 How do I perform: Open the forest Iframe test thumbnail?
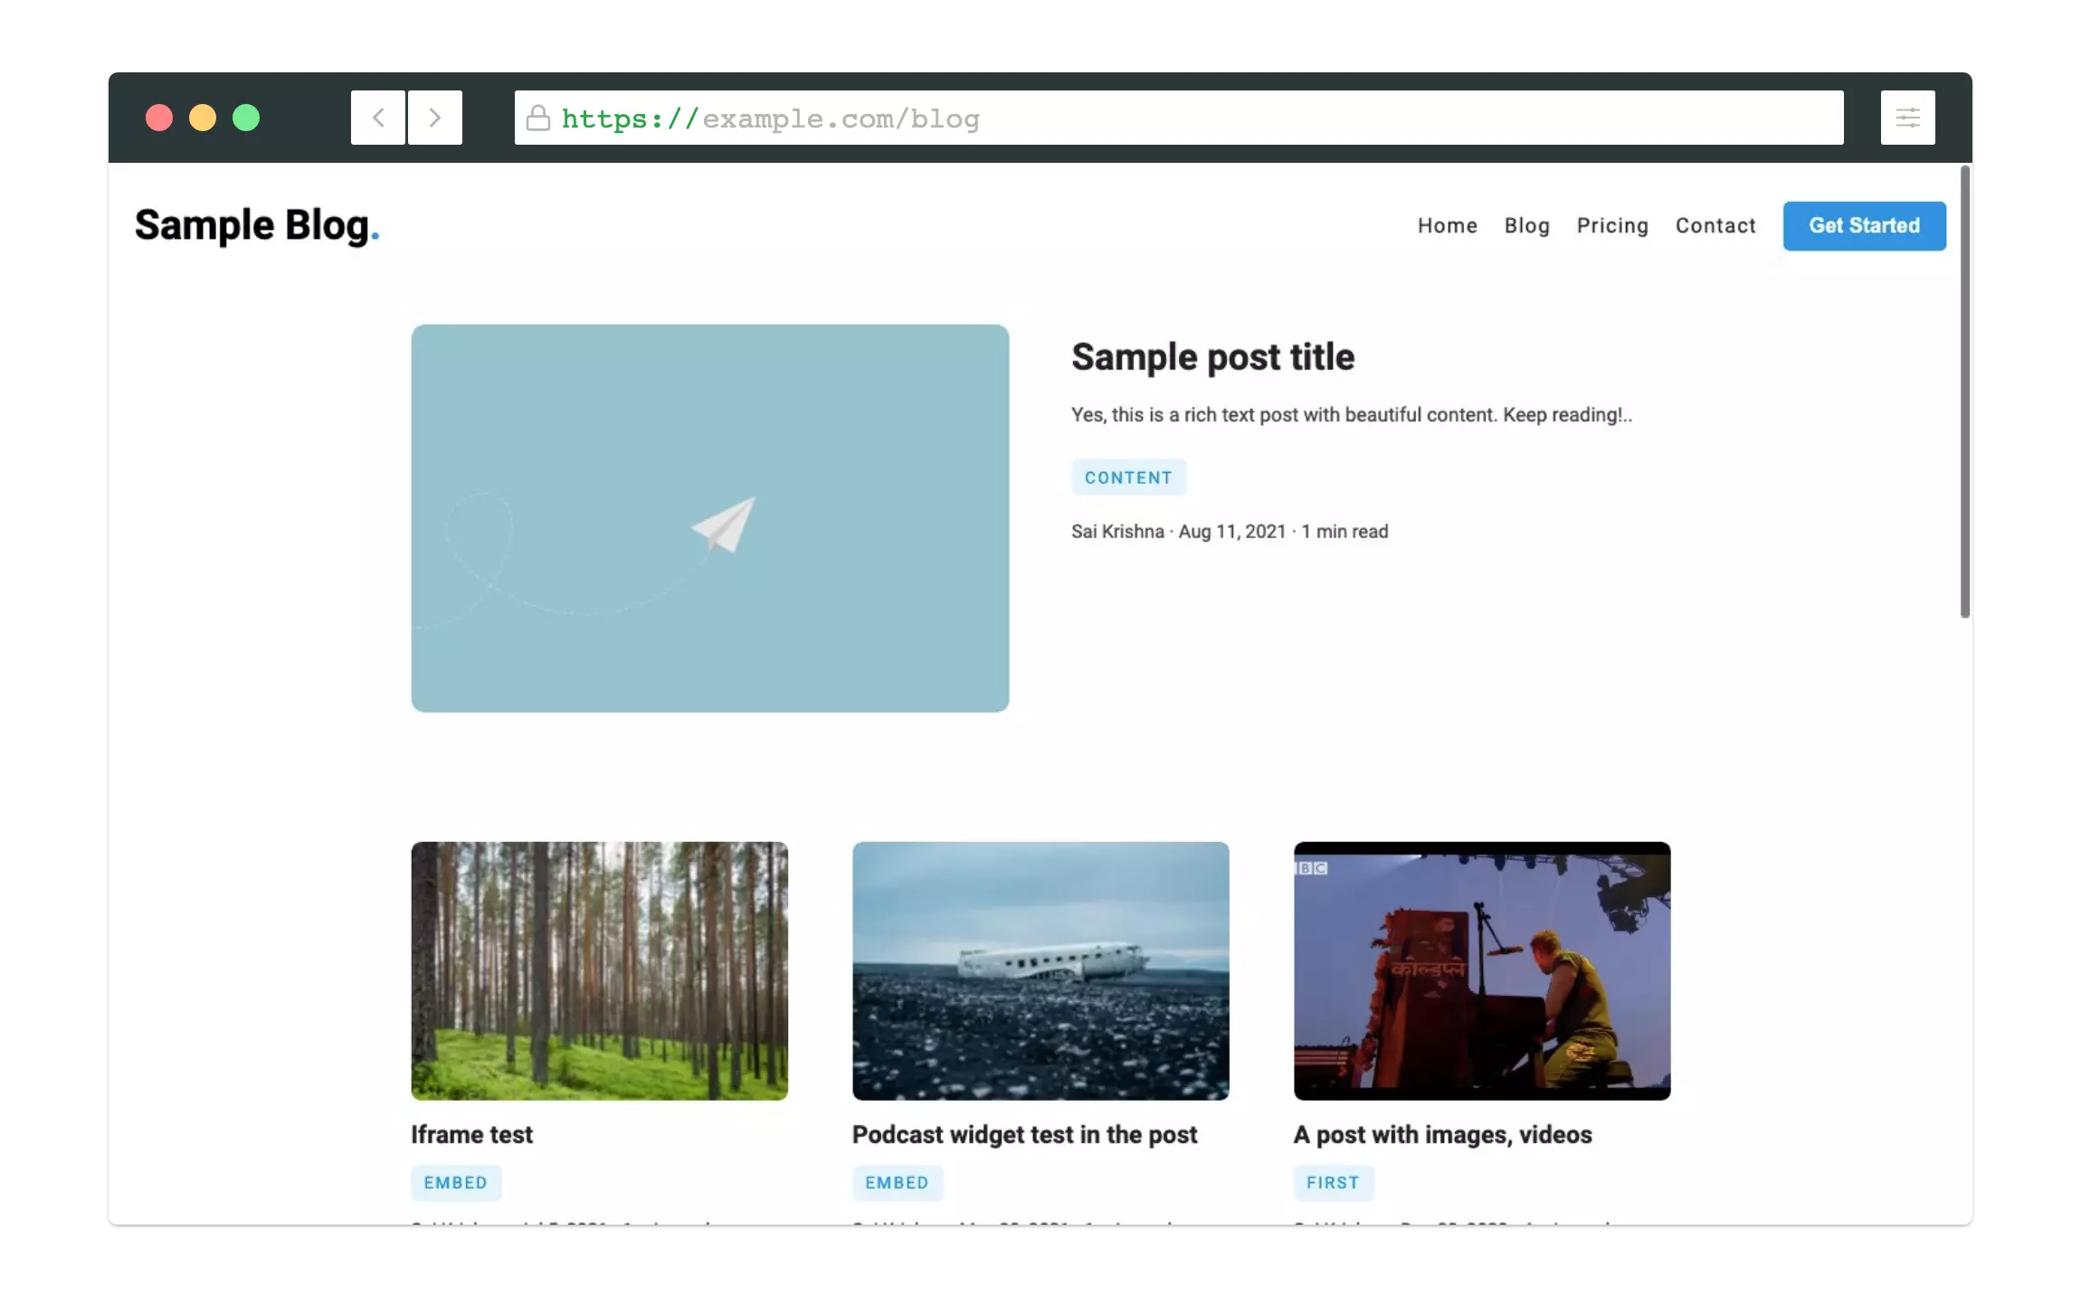tap(599, 970)
